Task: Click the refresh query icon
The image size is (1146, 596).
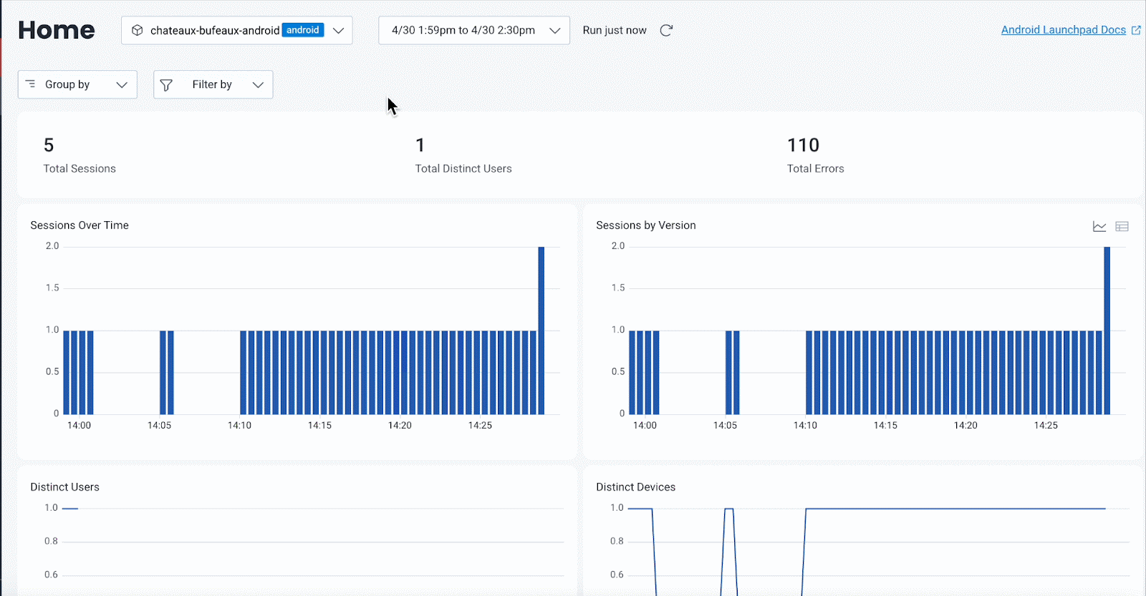Action: click(x=666, y=30)
